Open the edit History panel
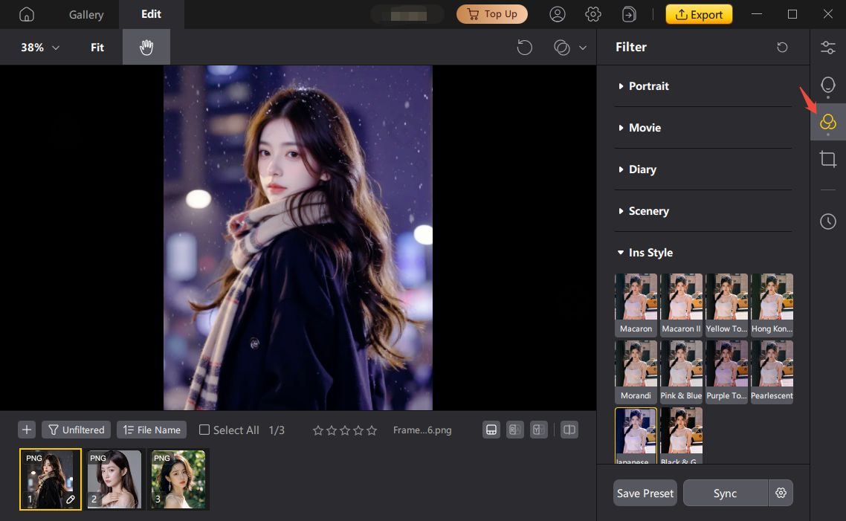 click(x=828, y=221)
